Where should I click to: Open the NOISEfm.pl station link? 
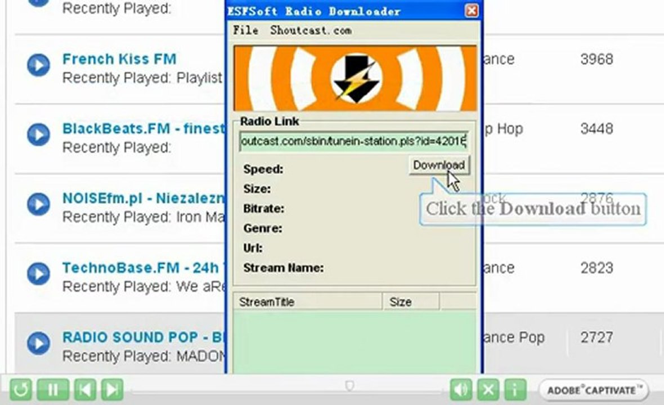point(144,197)
